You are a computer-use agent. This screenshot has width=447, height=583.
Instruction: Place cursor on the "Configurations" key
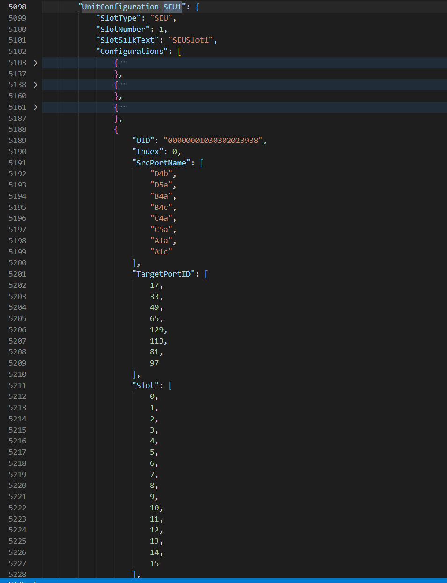click(132, 52)
